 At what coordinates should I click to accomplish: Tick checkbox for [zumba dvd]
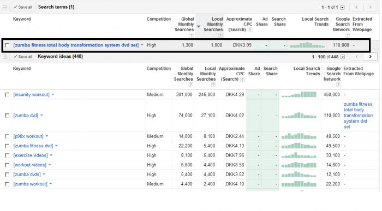tap(7, 116)
